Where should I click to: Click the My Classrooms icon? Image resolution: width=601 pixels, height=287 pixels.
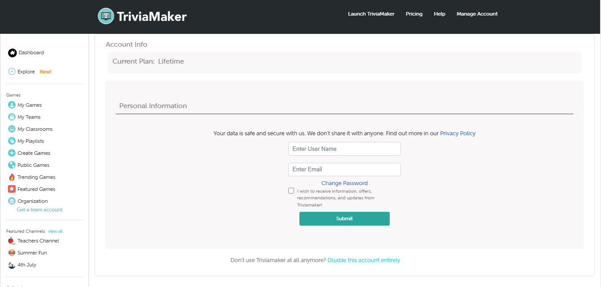coord(12,129)
